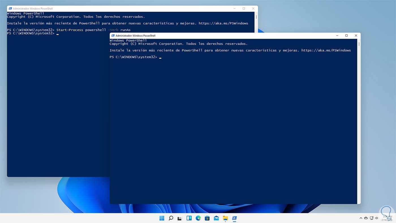
Task: Click PowerShell icon in front window title bar
Action: click(113, 36)
